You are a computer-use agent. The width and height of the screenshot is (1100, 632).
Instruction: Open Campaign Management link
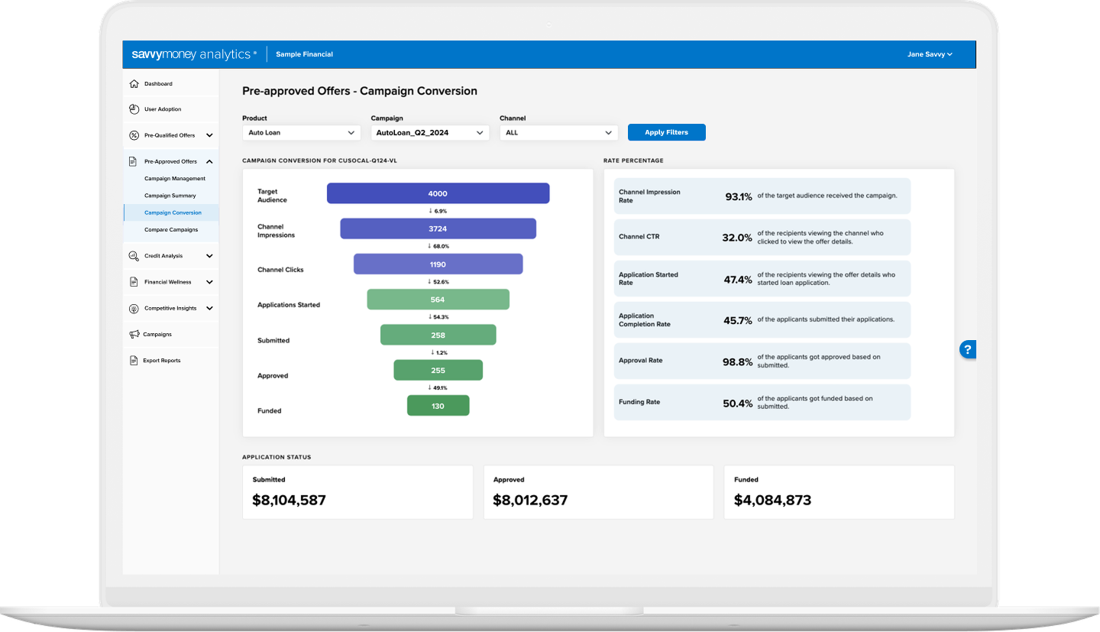tap(175, 179)
